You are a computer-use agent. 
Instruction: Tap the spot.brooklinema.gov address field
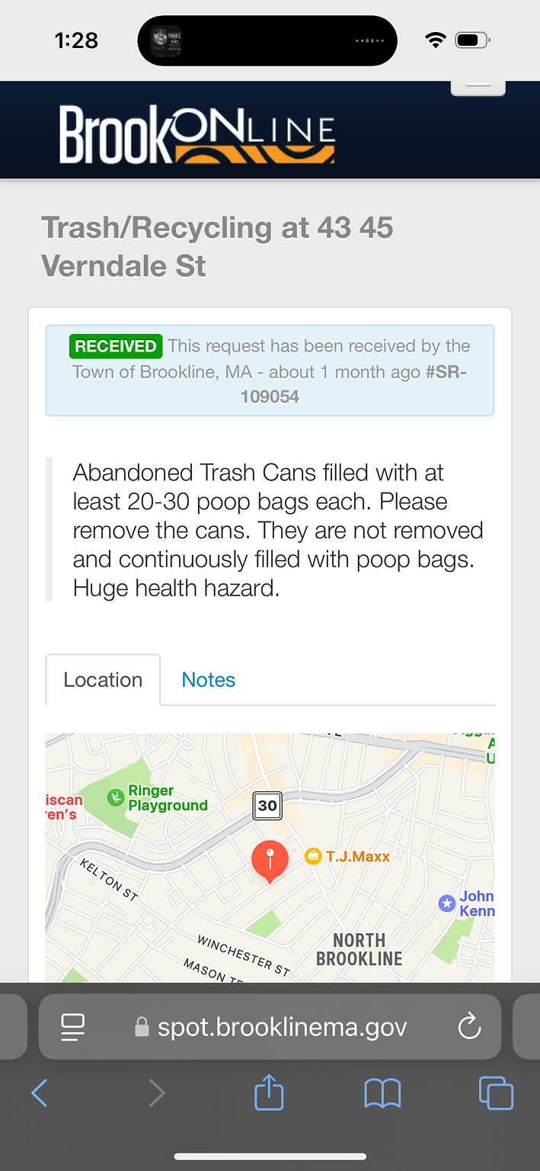click(282, 1026)
